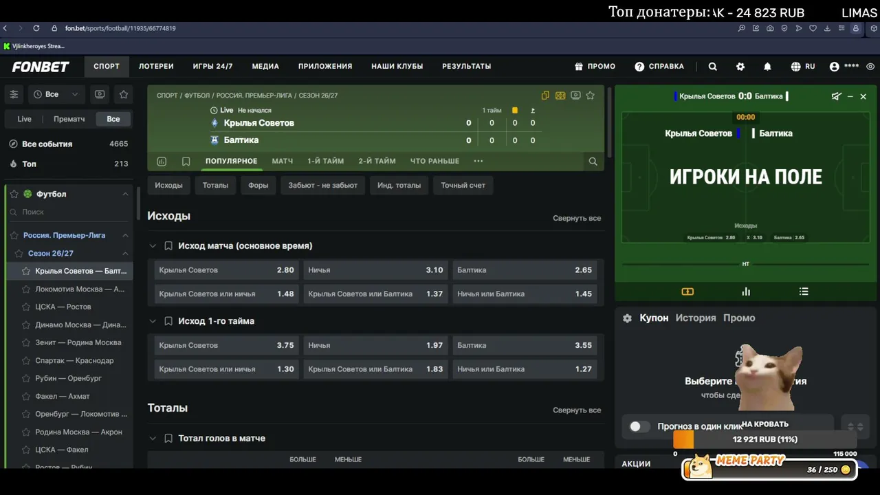
Task: Favorite the Спартак — Краснодар match star
Action: [x=26, y=360]
